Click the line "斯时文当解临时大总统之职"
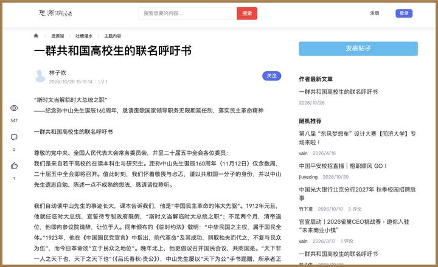Screen dimensions: 438x267 71,100
